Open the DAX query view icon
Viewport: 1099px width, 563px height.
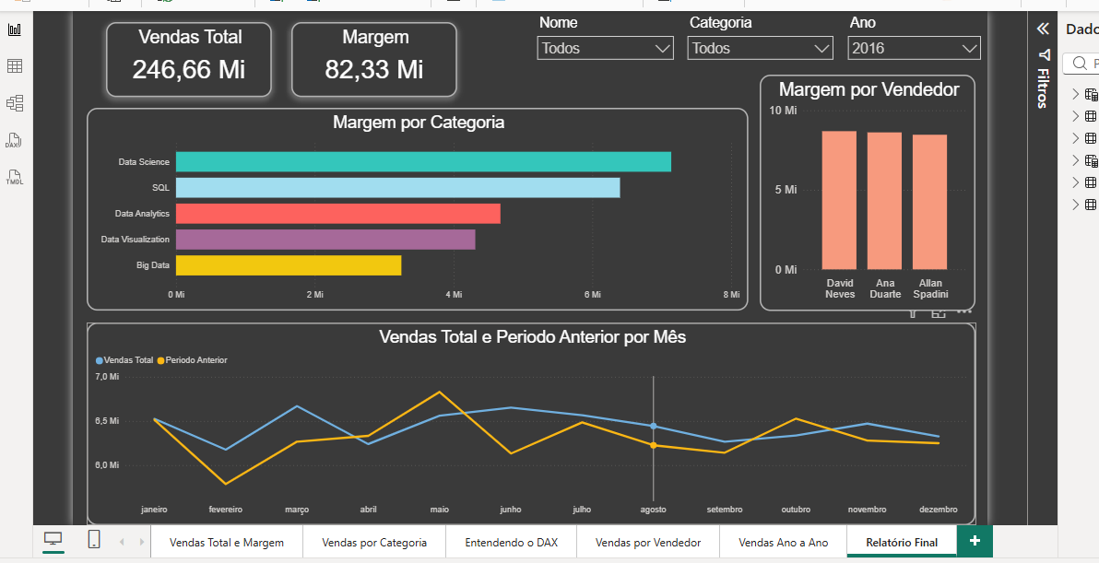click(15, 141)
